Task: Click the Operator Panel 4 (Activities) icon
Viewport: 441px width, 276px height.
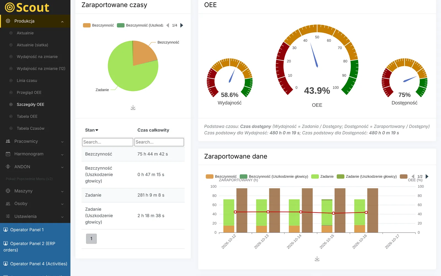Action: tap(6, 264)
